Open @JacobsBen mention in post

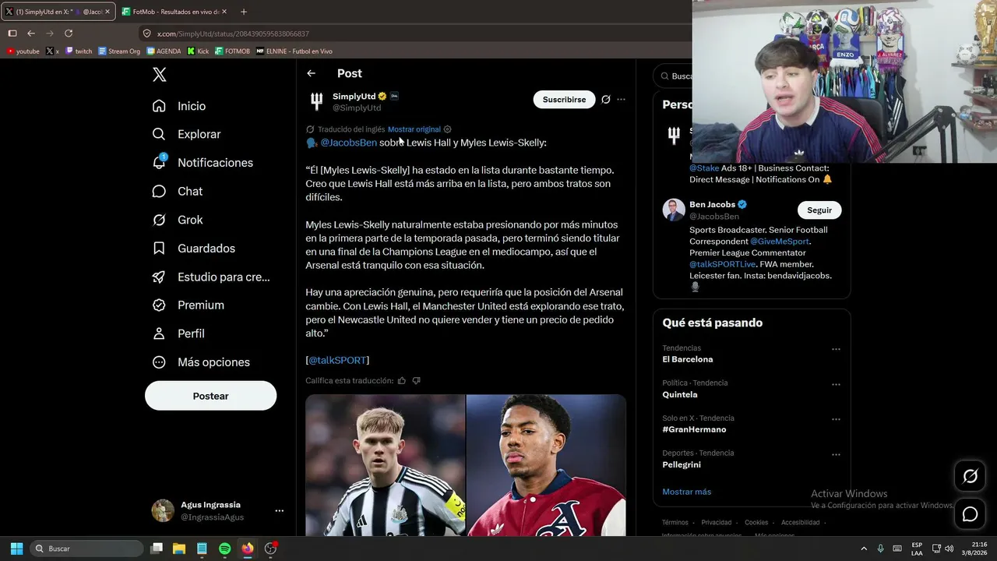(349, 143)
